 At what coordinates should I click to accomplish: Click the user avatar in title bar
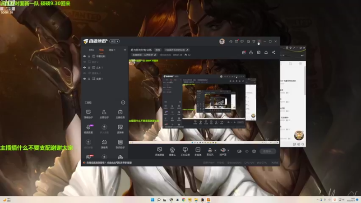(x=222, y=42)
